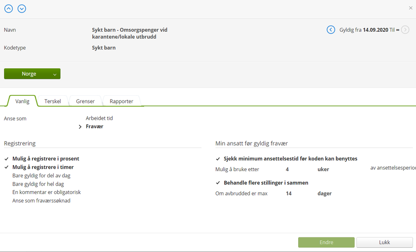The width and height of the screenshot is (416, 252).
Task: Close the panel with the X icon
Action: 411,8
